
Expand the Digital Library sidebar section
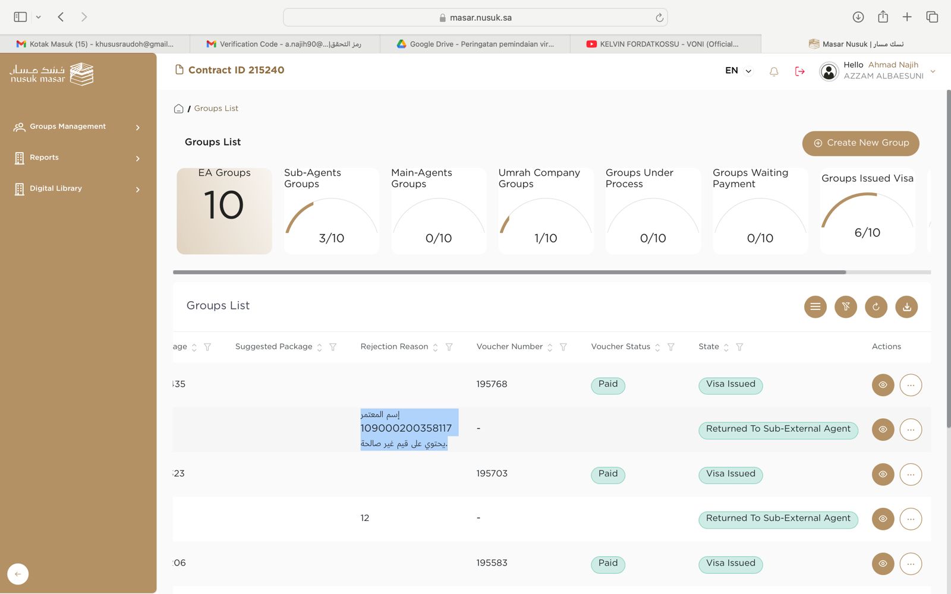77,189
